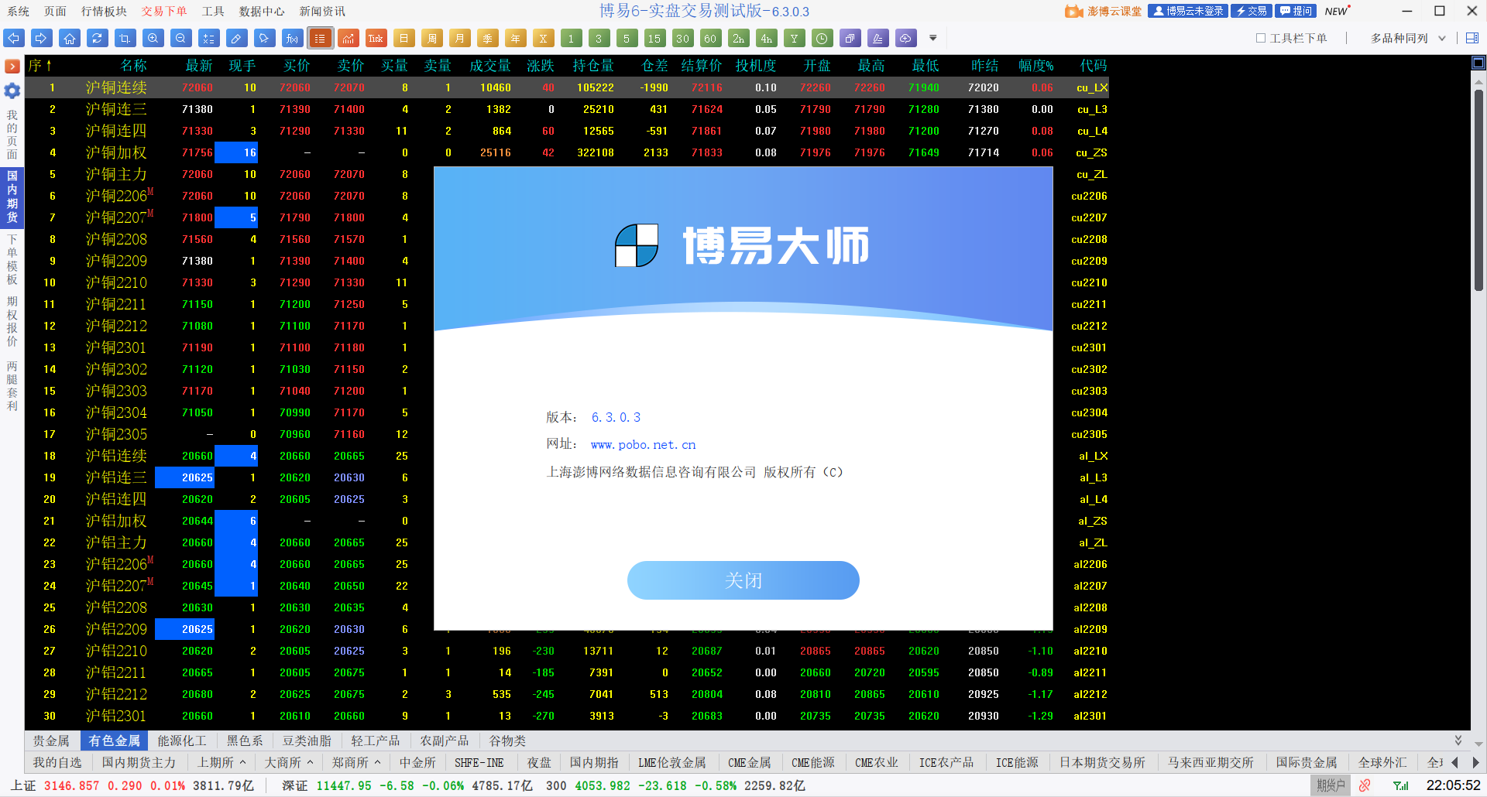Screen dimensions: 1487x797
Task: Toggle the split-window layout icon top right
Action: 1473,37
